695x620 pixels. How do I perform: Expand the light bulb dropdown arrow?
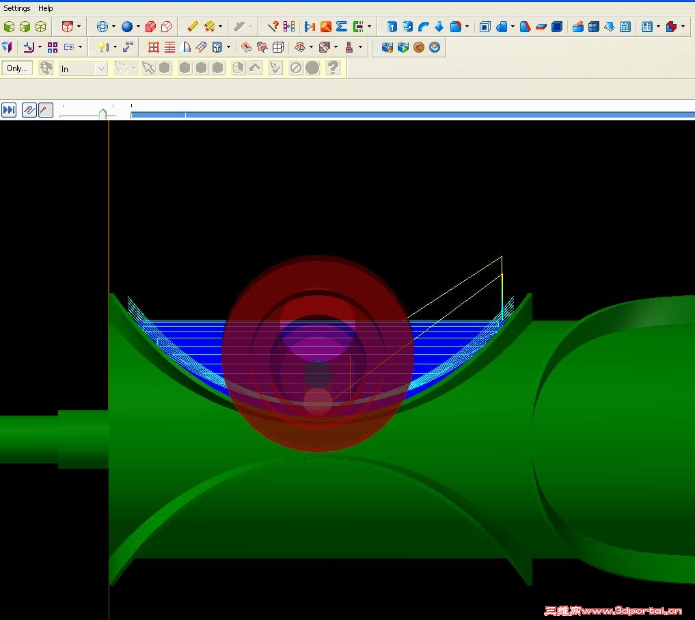[x=115, y=47]
